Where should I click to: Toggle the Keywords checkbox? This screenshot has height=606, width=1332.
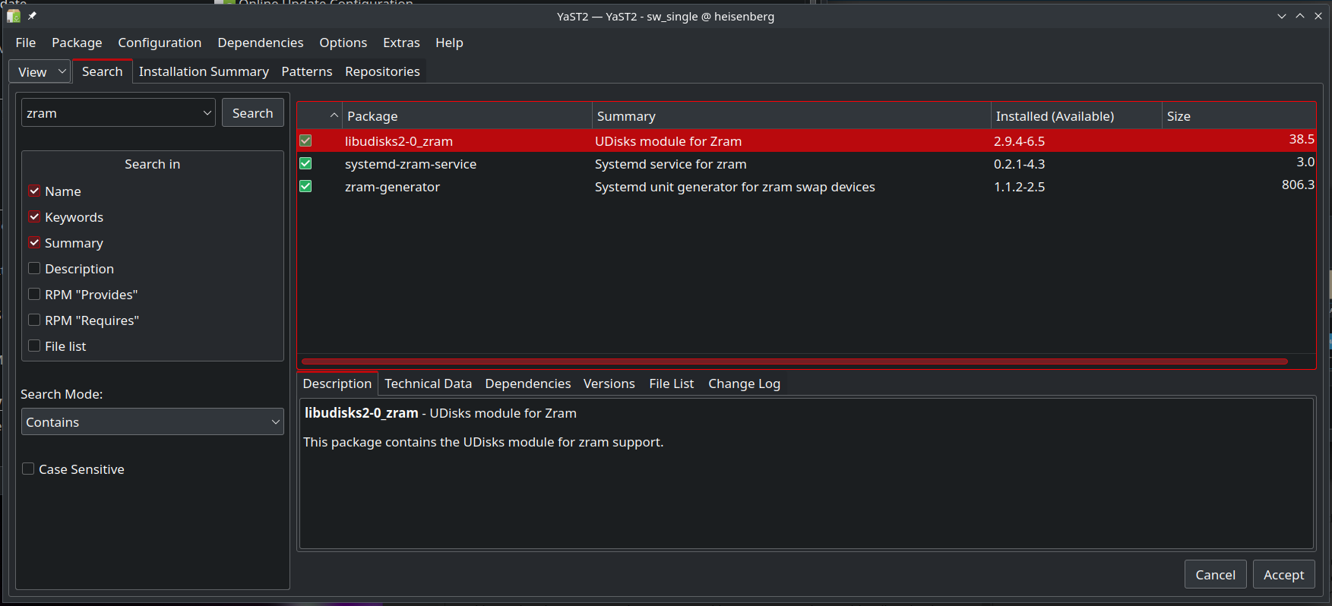coord(34,216)
